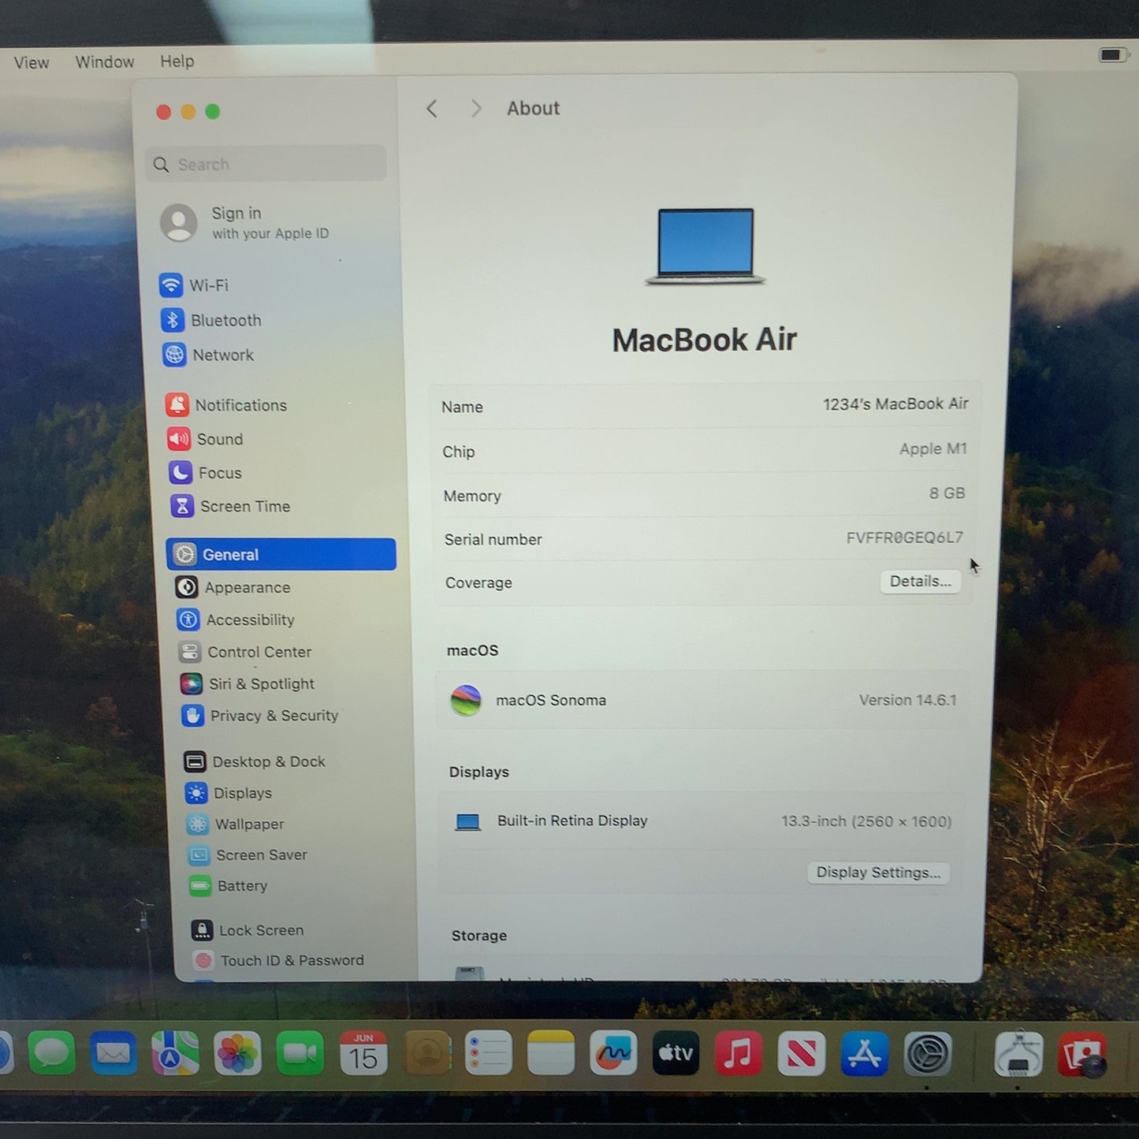The image size is (1139, 1139).
Task: Open Screen Saver settings
Action: 248,854
